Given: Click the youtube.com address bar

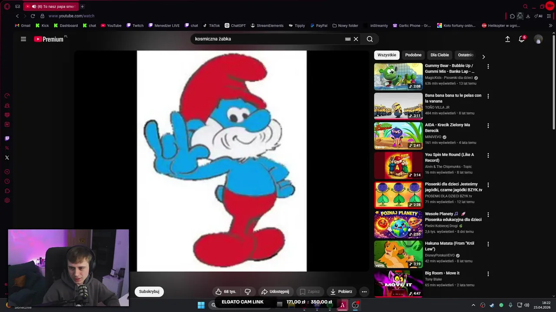Looking at the screenshot, I should coord(71,16).
